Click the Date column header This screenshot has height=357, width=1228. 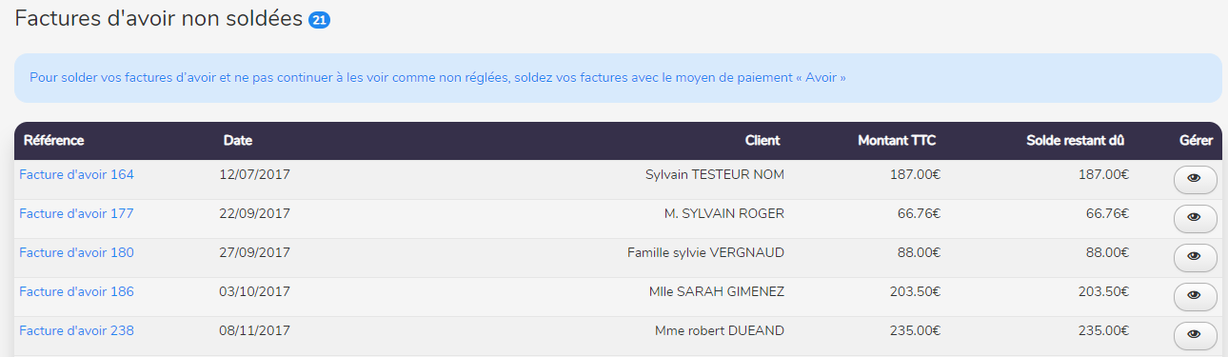coord(238,140)
